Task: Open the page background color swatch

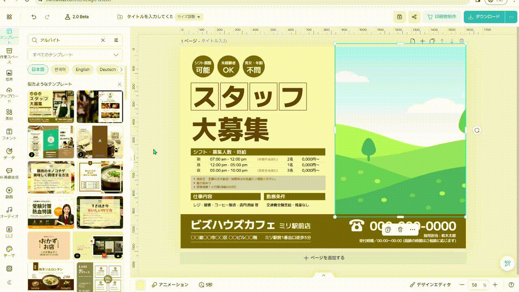Action: coord(140,285)
